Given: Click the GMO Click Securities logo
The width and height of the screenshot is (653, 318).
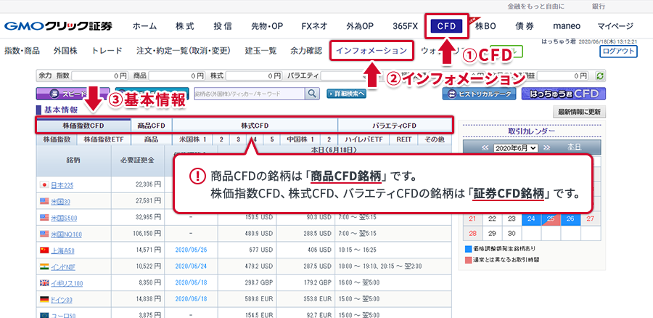Looking at the screenshot, I should tap(59, 27).
